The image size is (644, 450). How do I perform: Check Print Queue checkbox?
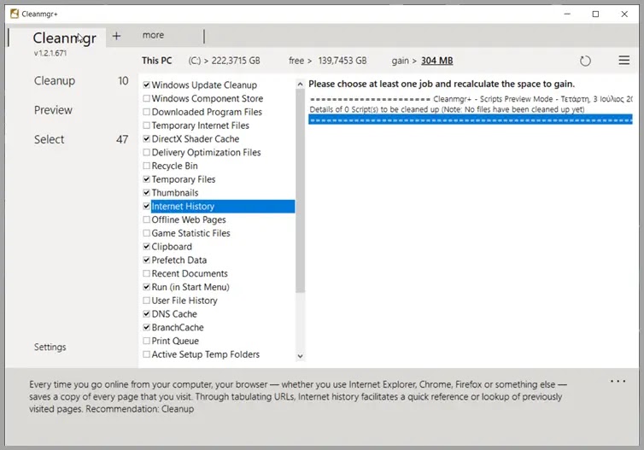tap(146, 341)
